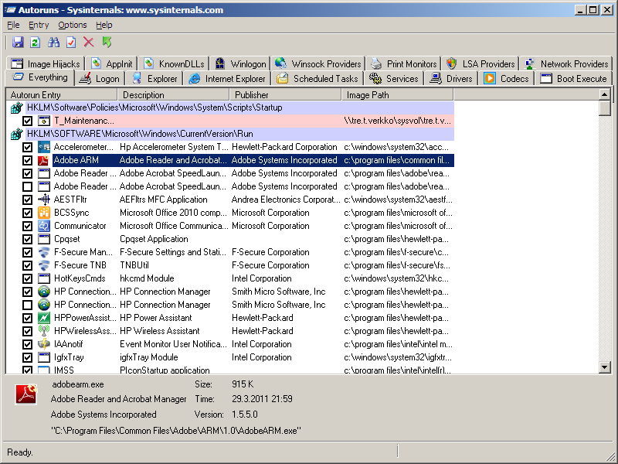618x464 pixels.
Task: Click the Cpqset window icon
Action: (43, 239)
